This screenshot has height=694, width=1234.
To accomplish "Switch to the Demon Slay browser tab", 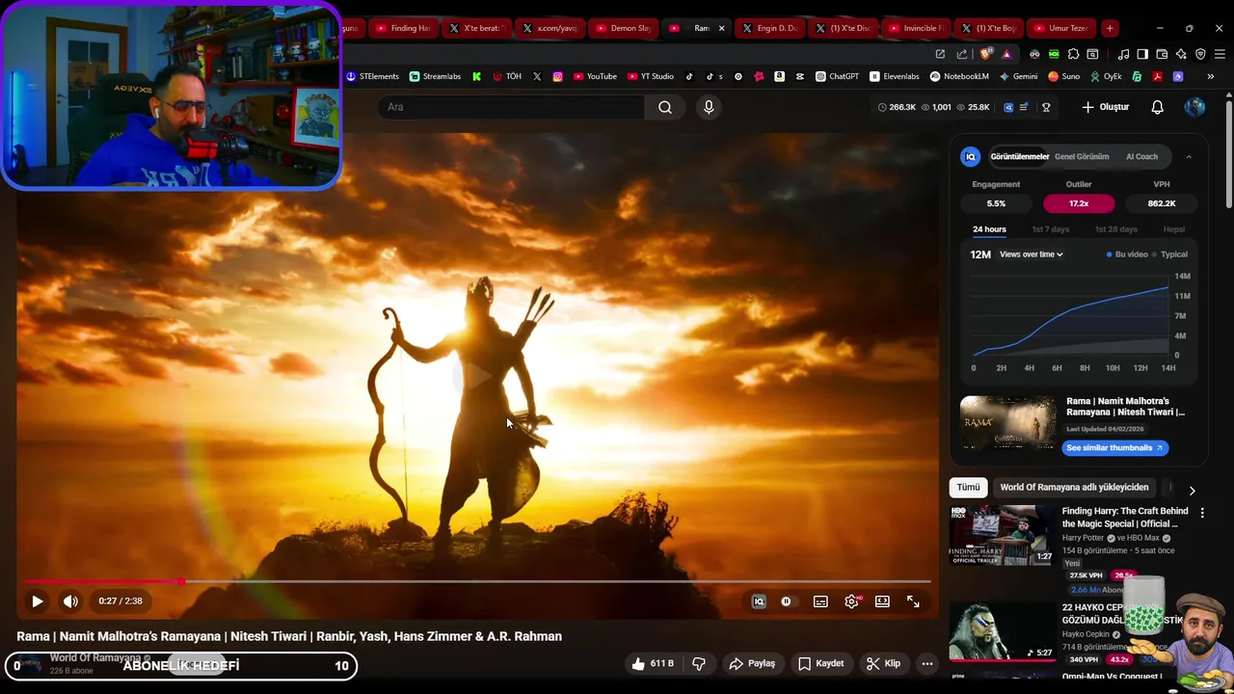I will (x=622, y=28).
